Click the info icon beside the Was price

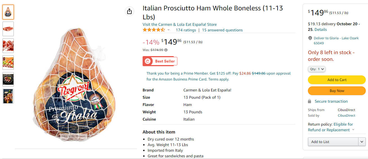pos(166,50)
